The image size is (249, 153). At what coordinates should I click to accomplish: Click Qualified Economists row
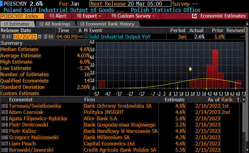45,81
